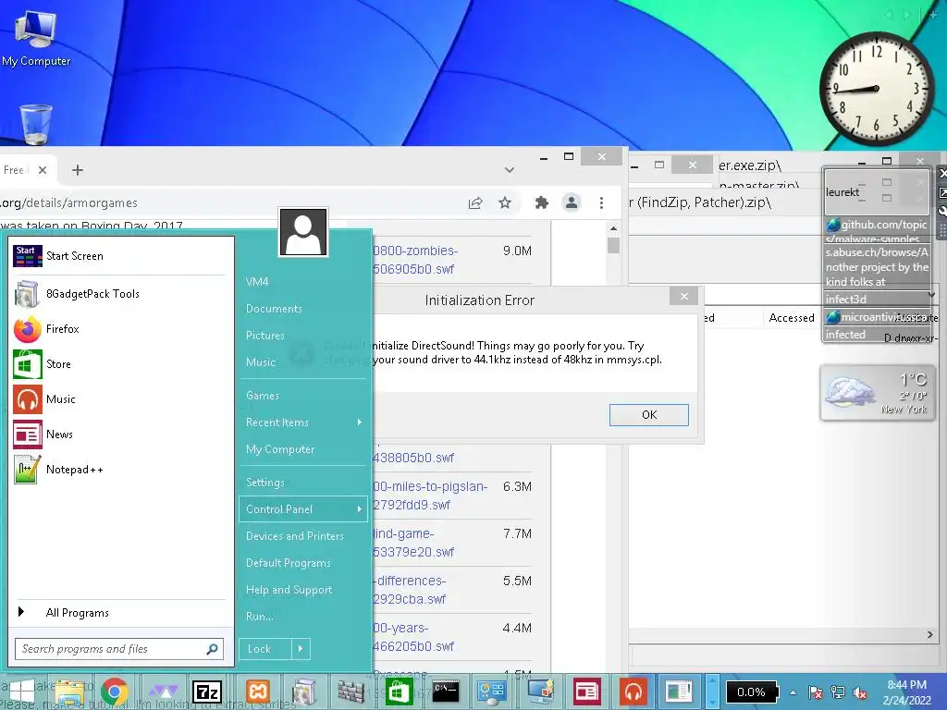Viewport: 947px width, 710px height.
Task: Expand the Lock options arrow
Action: point(301,649)
